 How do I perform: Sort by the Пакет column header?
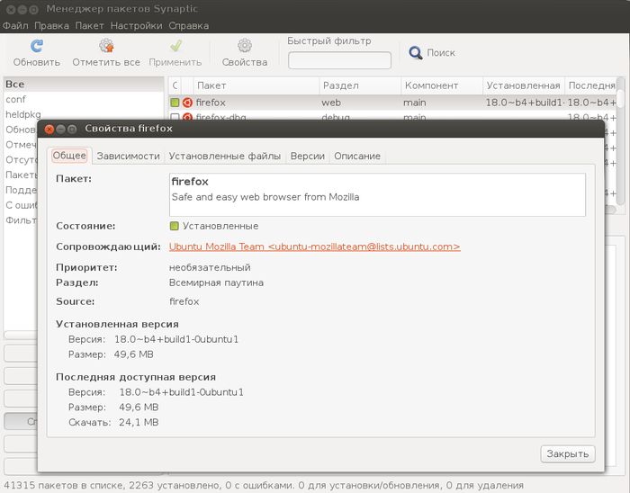pyautogui.click(x=256, y=85)
